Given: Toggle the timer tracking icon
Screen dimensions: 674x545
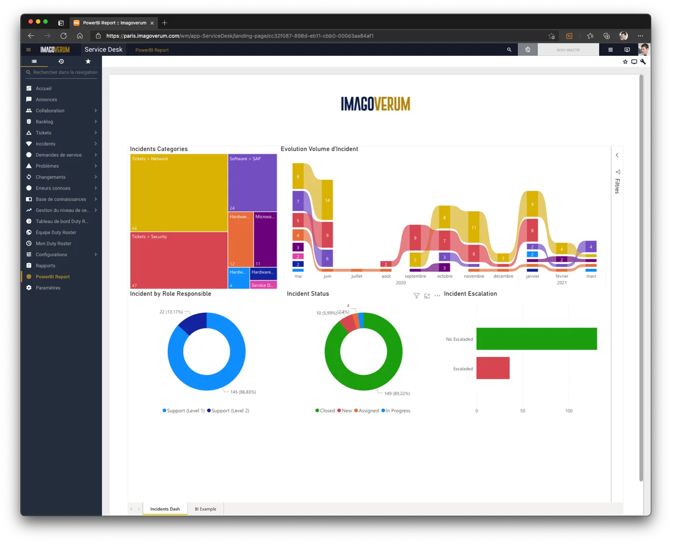Looking at the screenshot, I should (x=528, y=49).
